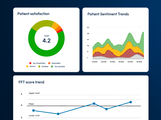This screenshot has height=120, width=161.
Task: Click the Very Satisfied legend label
Action: point(60,66)
